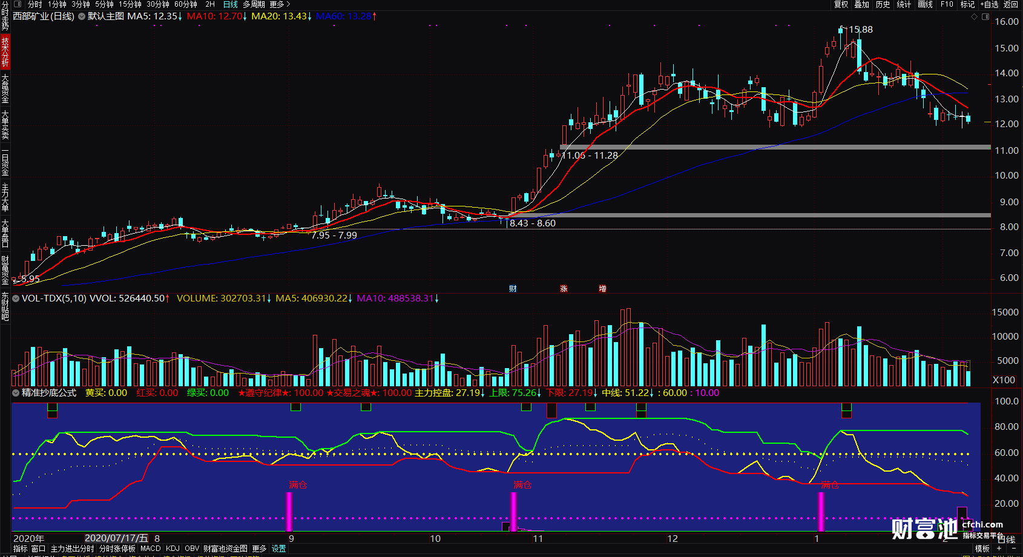Image resolution: width=1023 pixels, height=557 pixels.
Task: Click the diamond marker icon at top right
Action: point(974,17)
